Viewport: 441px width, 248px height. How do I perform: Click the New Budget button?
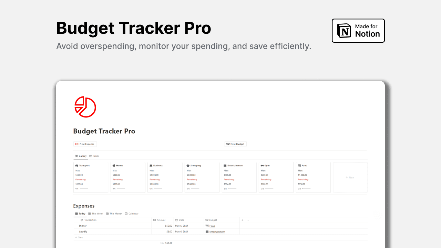click(235, 144)
